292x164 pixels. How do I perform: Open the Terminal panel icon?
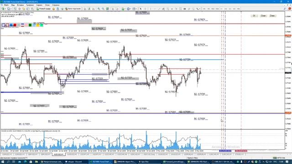pyautogui.click(x=28, y=9)
